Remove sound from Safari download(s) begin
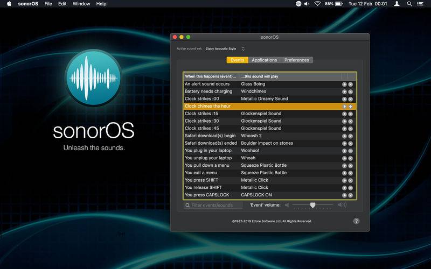This screenshot has width=431, height=269. [351, 136]
